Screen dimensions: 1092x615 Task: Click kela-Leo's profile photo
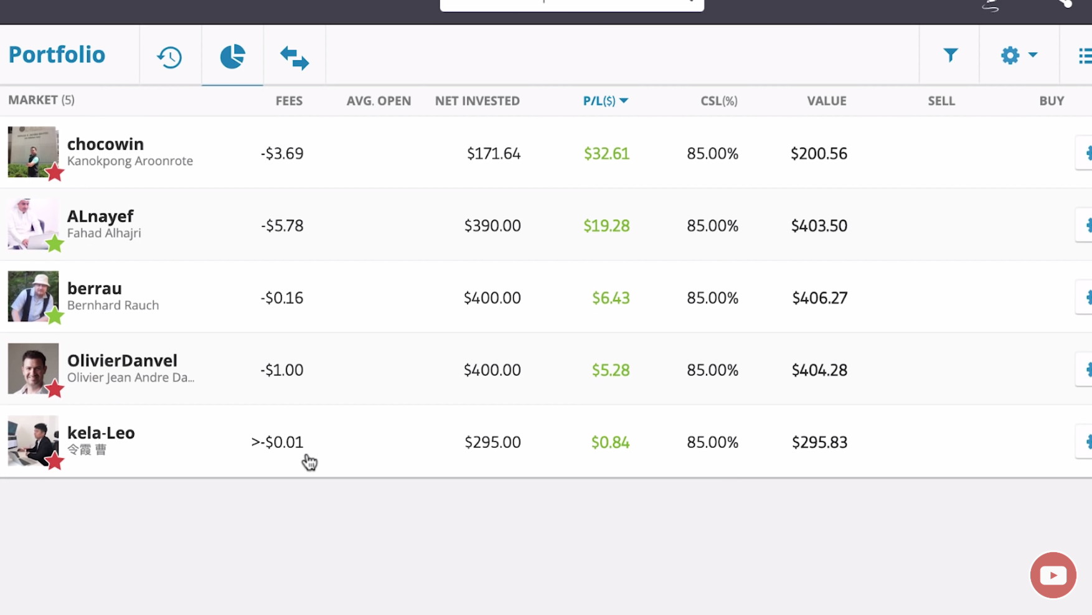pos(33,441)
